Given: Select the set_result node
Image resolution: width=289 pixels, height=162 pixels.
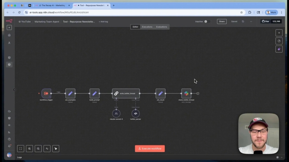Looking at the screenshot, I should [x=160, y=94].
